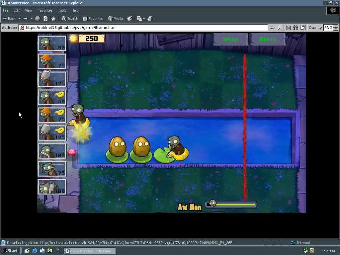The width and height of the screenshot is (340, 255).
Task: Click the second wall-nut on lily pad
Action: pyautogui.click(x=141, y=146)
